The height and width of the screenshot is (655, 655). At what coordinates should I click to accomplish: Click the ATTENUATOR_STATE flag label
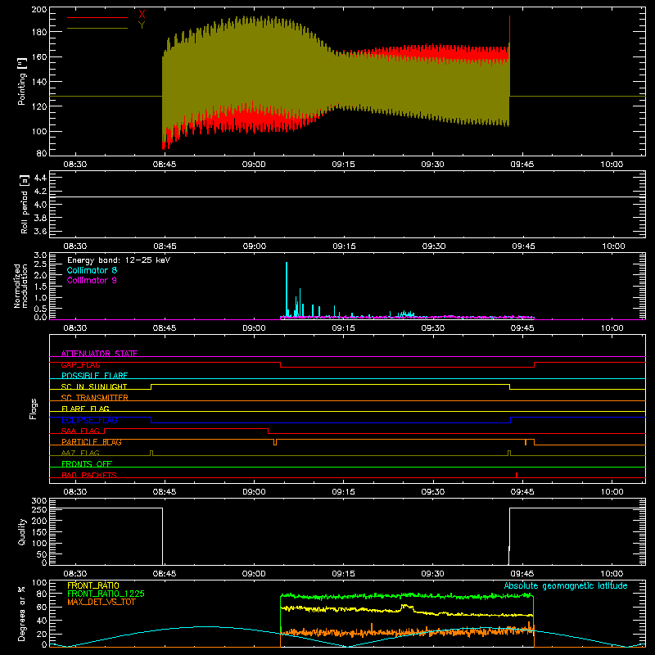tap(99, 354)
